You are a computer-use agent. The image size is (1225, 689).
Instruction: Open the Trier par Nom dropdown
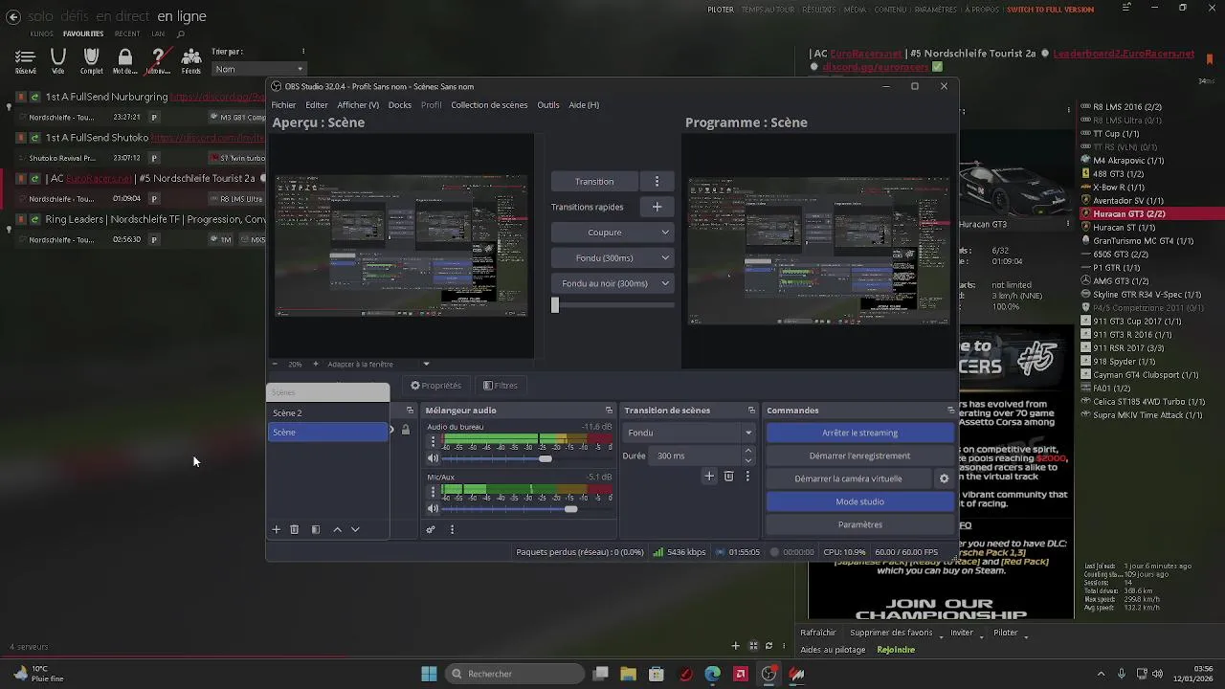tap(258, 69)
